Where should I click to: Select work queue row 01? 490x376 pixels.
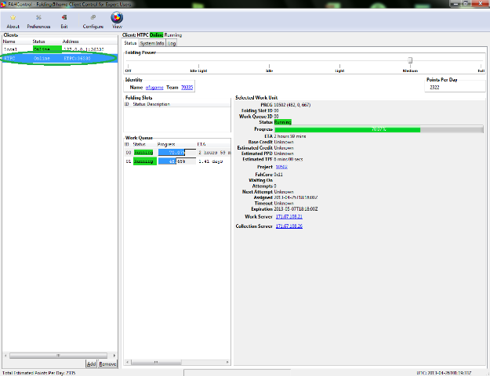(x=177, y=161)
